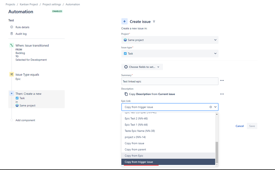The image size is (275, 170).
Task: Click Add component in the rule chain
Action: coord(25,120)
